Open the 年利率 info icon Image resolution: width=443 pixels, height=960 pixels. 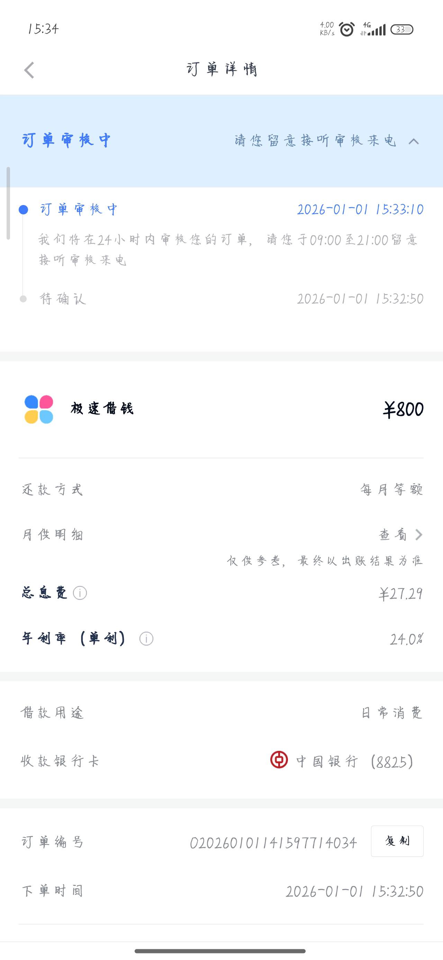[x=146, y=639]
